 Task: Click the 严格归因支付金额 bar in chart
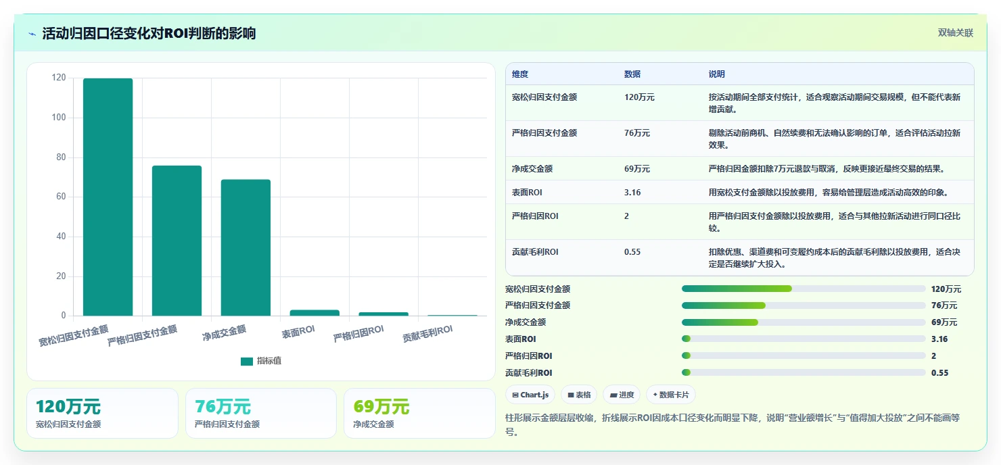click(177, 241)
